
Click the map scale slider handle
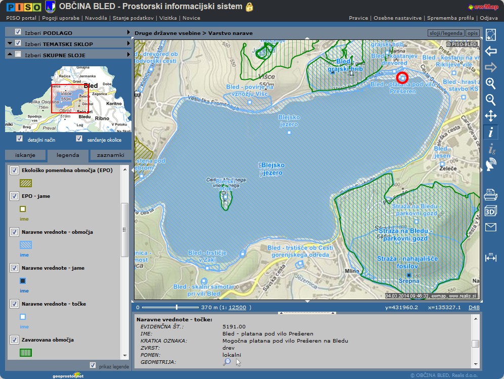176,307
